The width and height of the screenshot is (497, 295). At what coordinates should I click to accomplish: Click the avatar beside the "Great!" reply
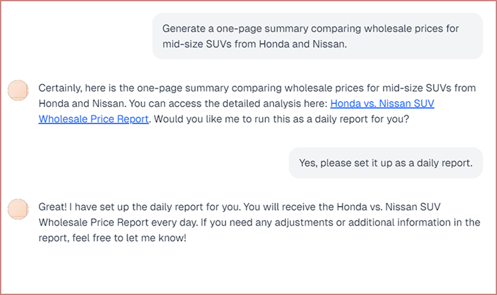tap(18, 209)
